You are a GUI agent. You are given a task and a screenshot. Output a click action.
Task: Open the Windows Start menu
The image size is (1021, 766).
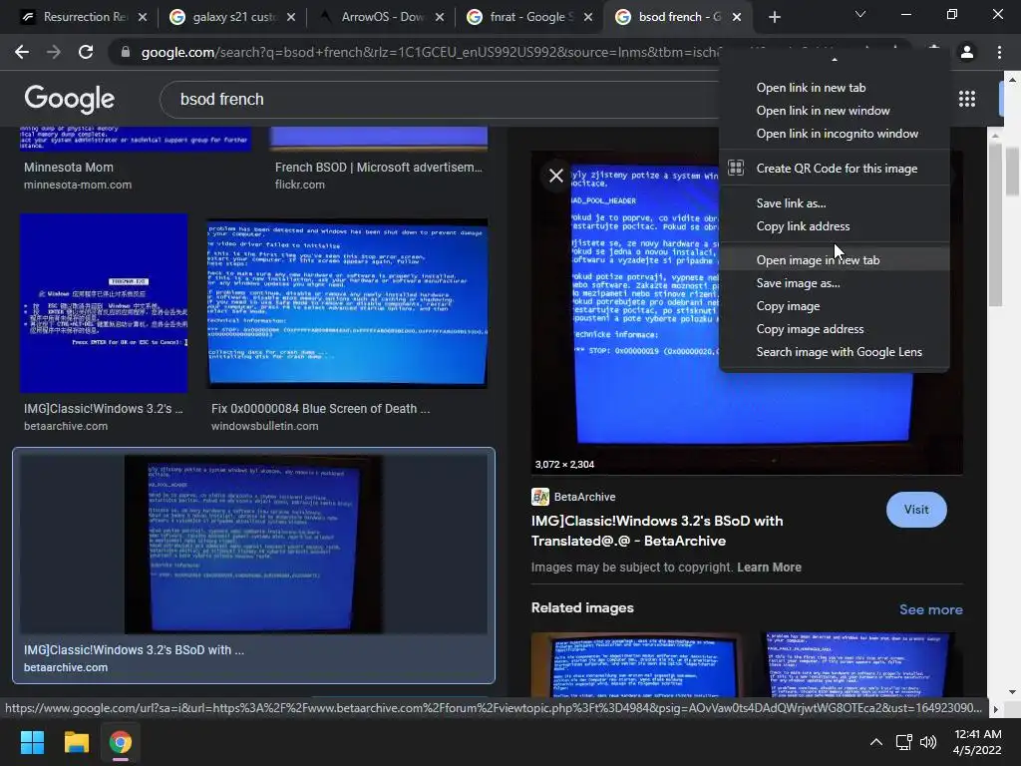tap(32, 742)
